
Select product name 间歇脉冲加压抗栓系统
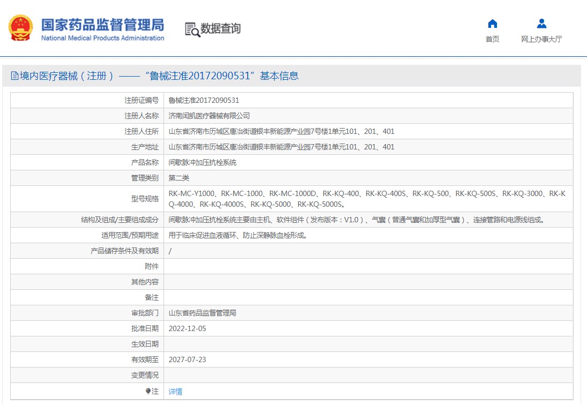(x=203, y=162)
